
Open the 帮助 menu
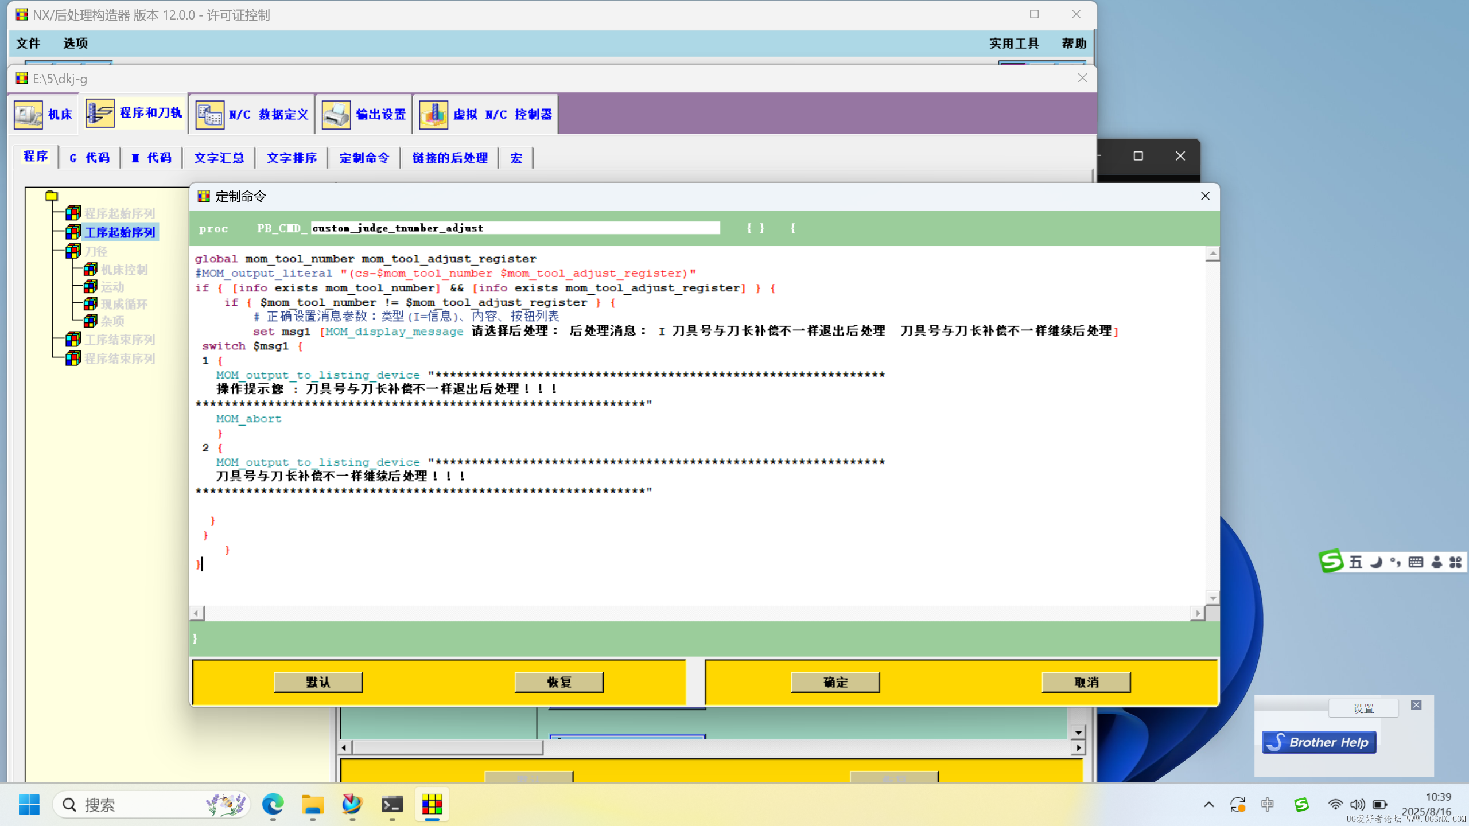tap(1074, 43)
